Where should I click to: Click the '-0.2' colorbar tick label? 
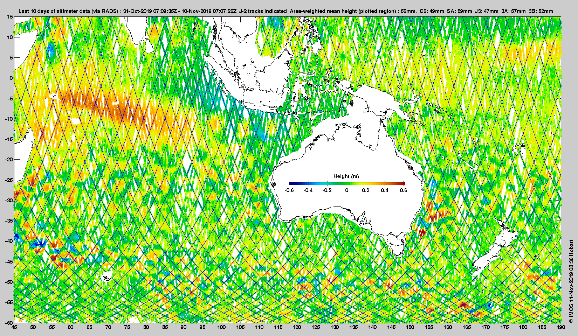tap(327, 190)
